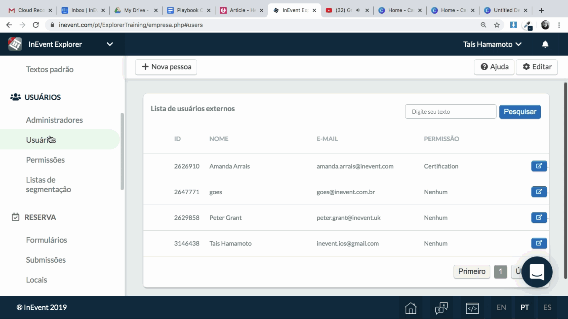This screenshot has width=568, height=319.
Task: Open Listas de segmentação in sidebar
Action: point(49,185)
